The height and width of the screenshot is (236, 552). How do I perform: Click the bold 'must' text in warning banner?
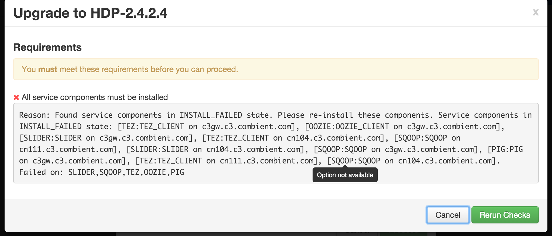pyautogui.click(x=47, y=69)
